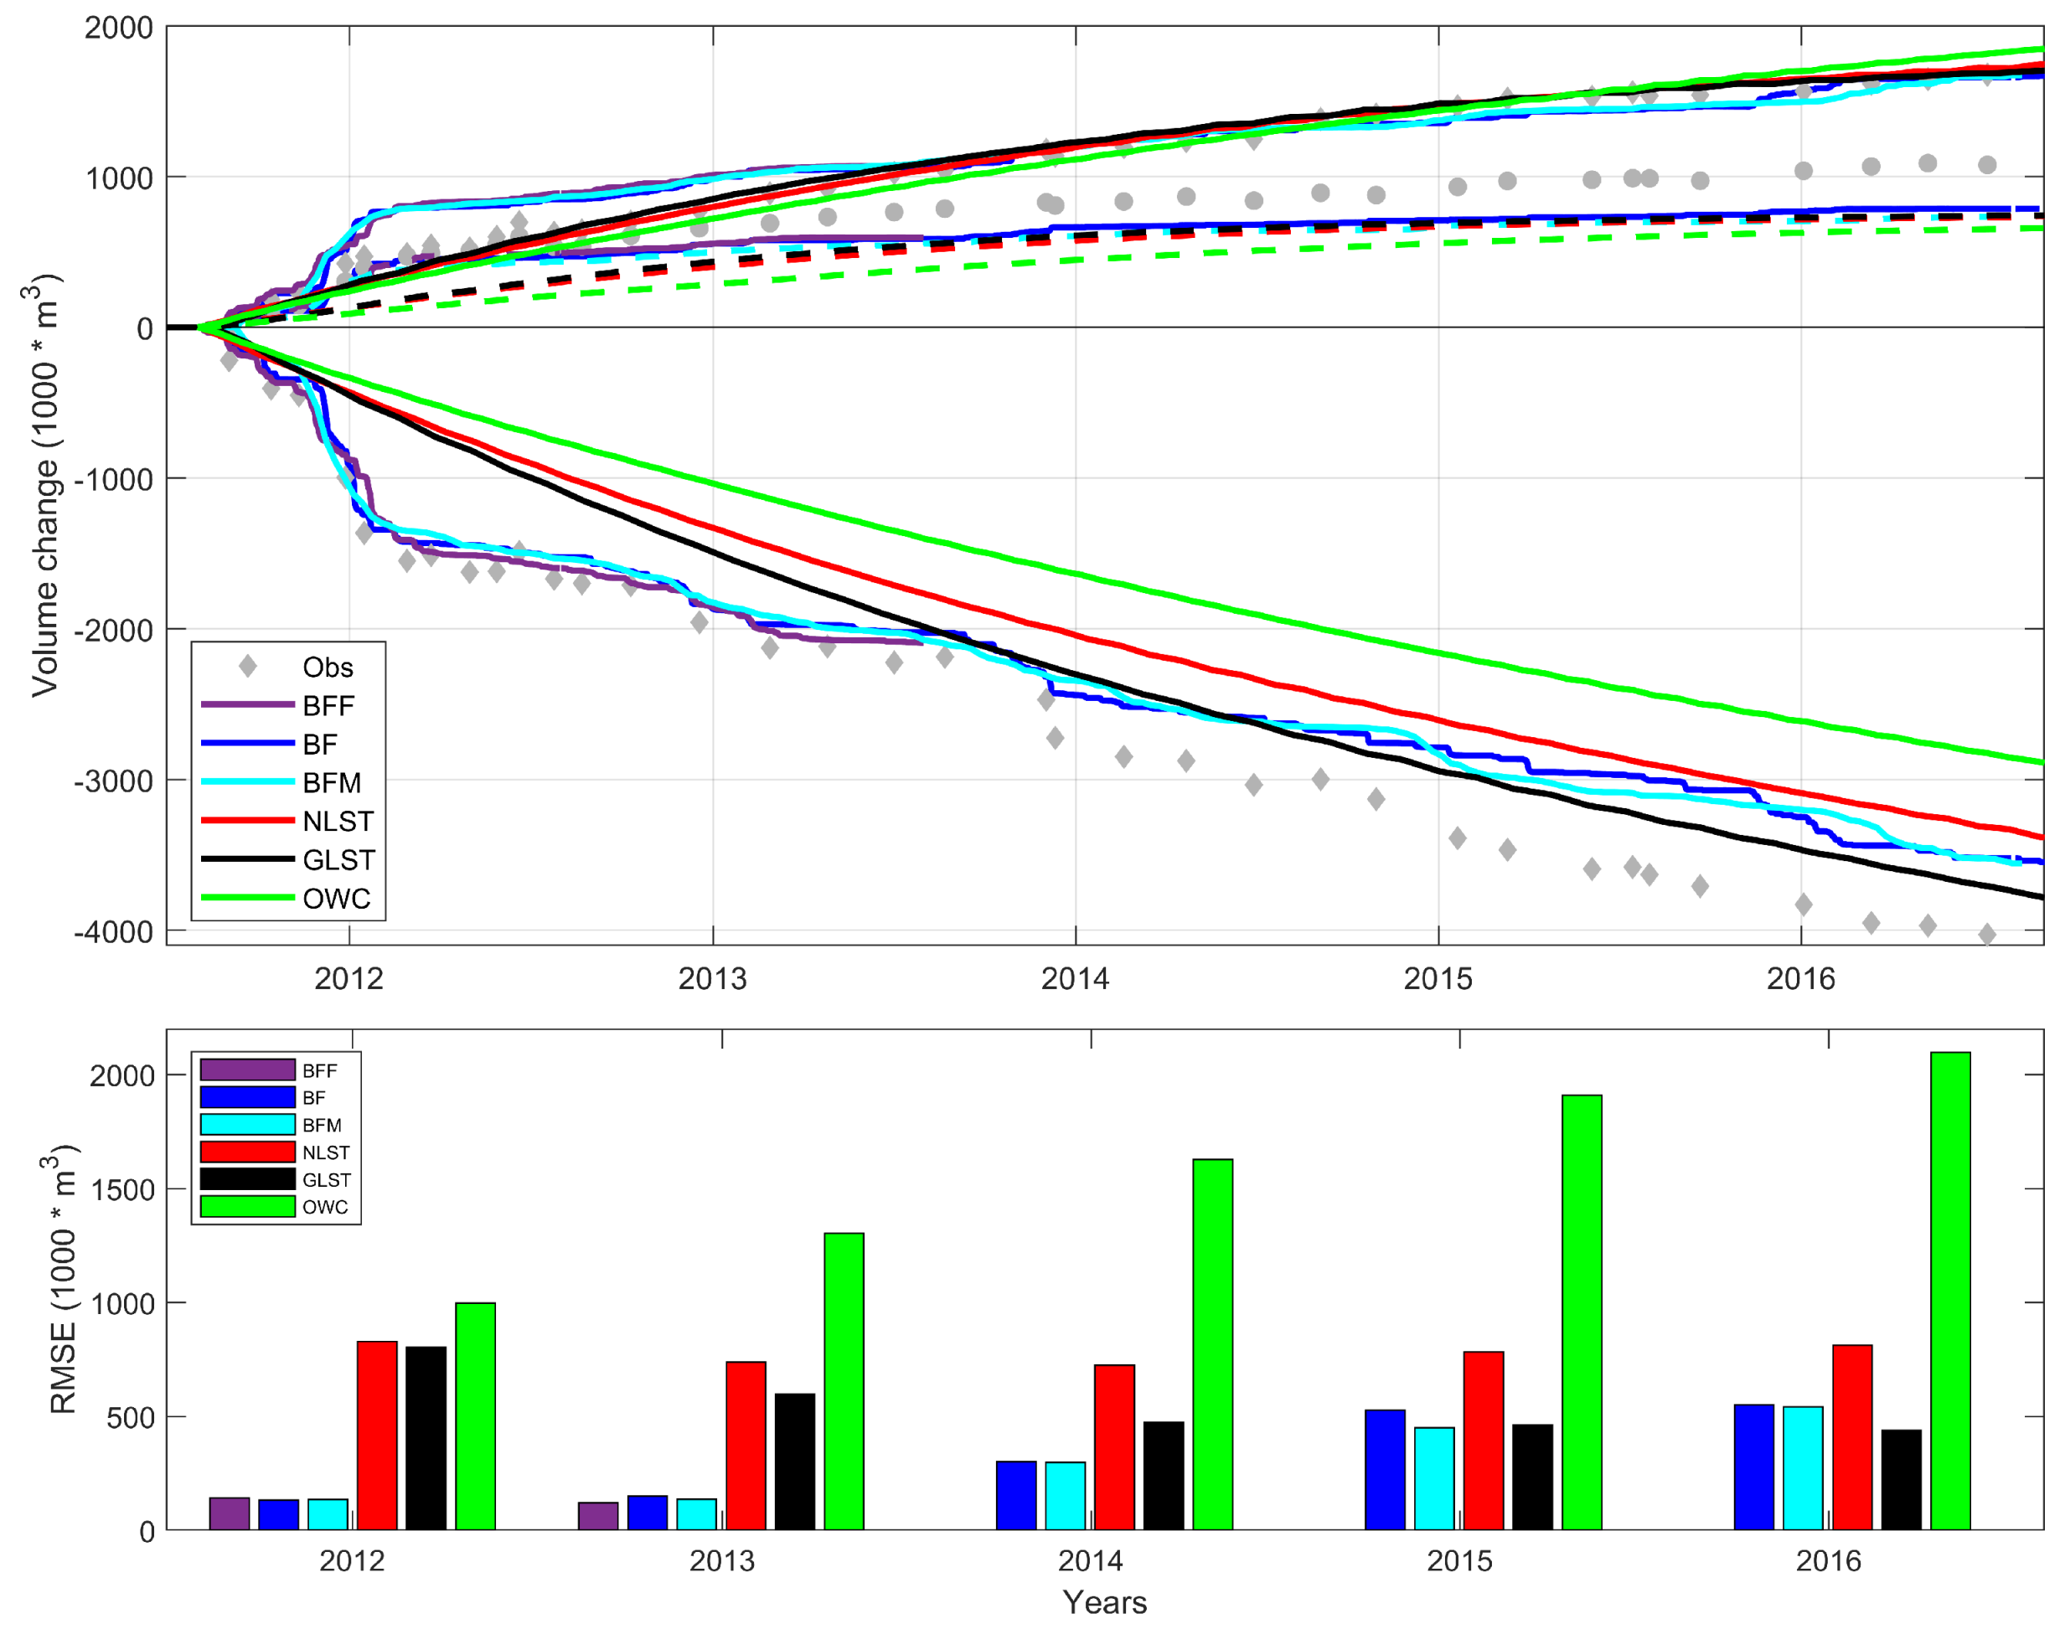This screenshot has width=2065, height=1629.
Task: Click the red NLST swatch in bar legend
Action: tap(248, 1152)
